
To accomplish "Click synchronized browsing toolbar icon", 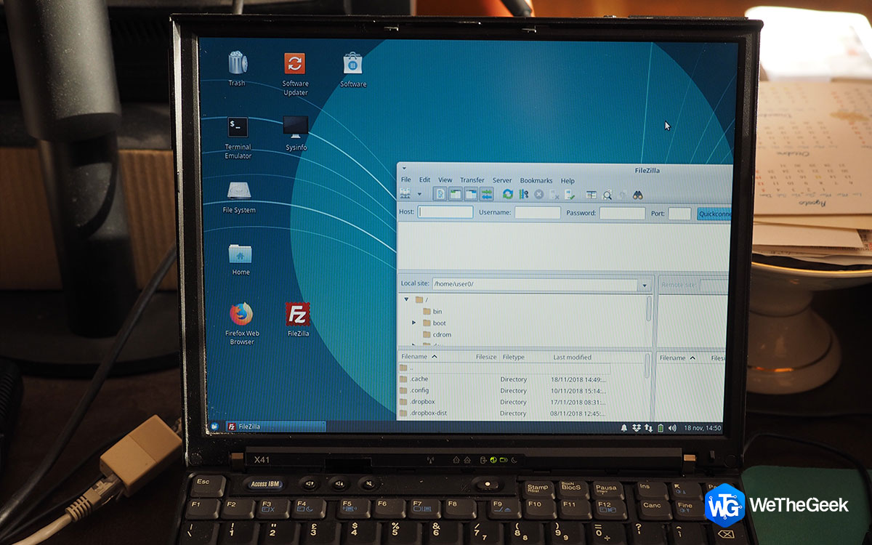I will click(622, 194).
